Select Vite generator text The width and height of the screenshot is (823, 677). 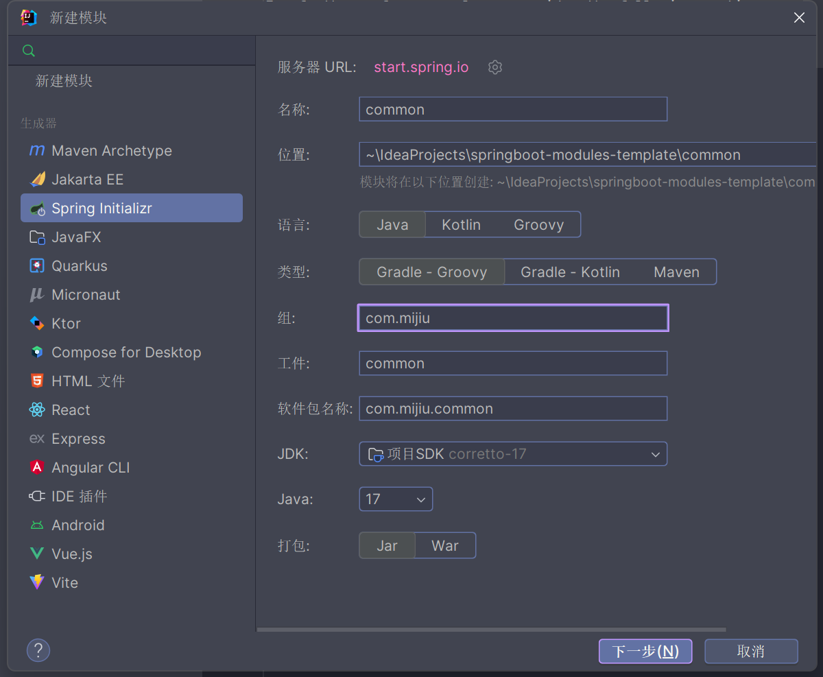65,583
